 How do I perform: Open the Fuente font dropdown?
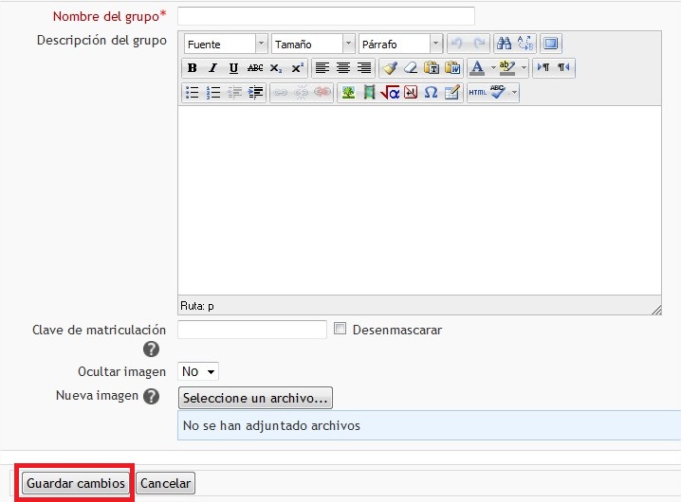pyautogui.click(x=224, y=44)
